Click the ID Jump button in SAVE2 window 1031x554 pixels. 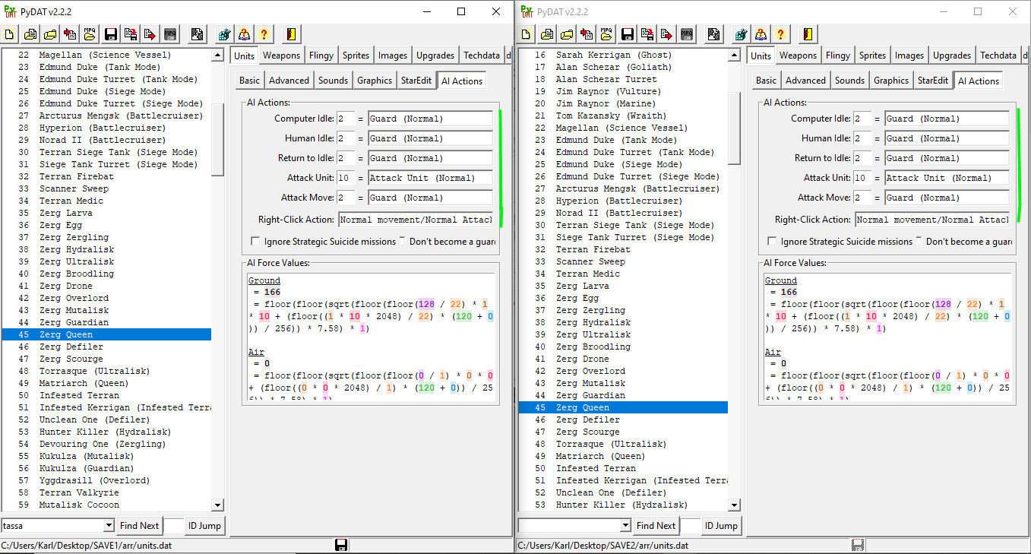coord(720,526)
